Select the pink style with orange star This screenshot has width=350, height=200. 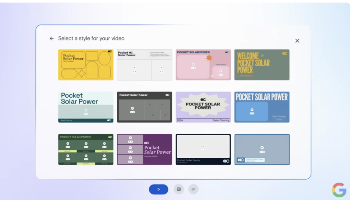pyautogui.click(x=203, y=65)
